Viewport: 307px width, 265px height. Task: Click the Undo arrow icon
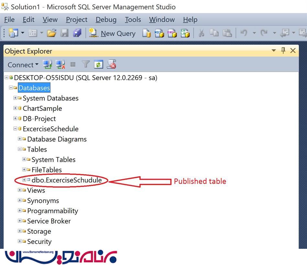point(244,33)
